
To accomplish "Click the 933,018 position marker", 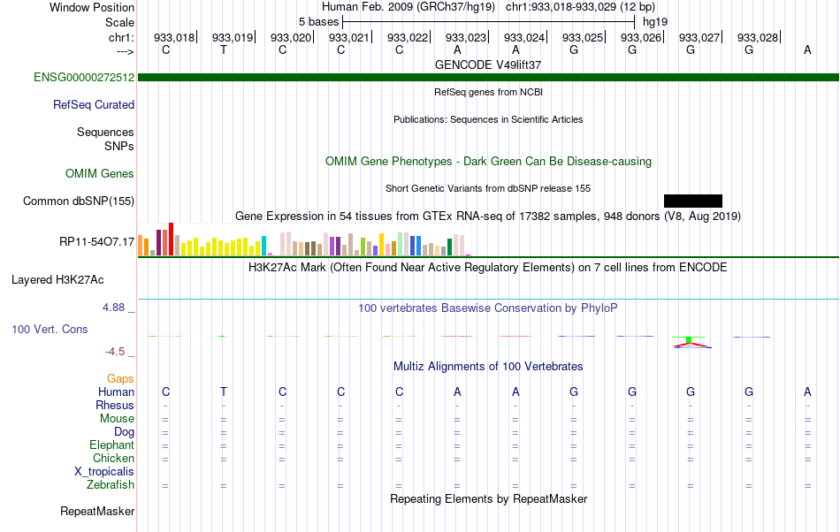I will pyautogui.click(x=175, y=37).
